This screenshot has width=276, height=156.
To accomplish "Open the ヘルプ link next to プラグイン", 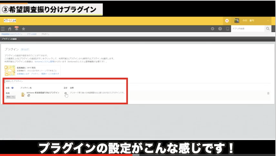I will pyautogui.click(x=25, y=50).
